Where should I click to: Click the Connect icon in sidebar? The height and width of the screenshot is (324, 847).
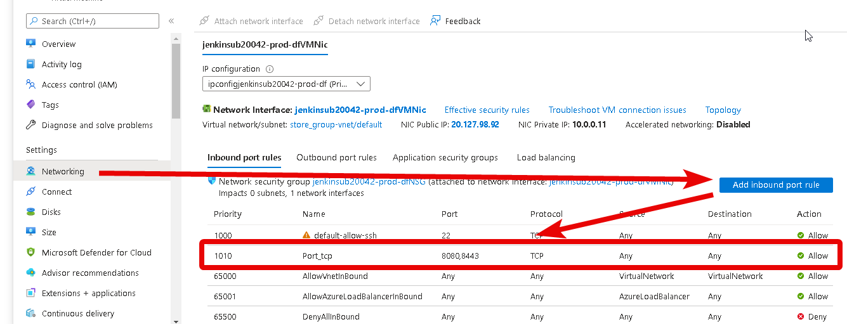[30, 191]
